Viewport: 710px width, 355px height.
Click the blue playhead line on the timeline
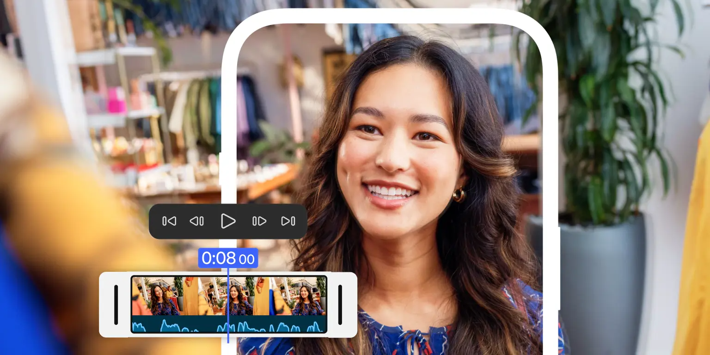coord(228,305)
